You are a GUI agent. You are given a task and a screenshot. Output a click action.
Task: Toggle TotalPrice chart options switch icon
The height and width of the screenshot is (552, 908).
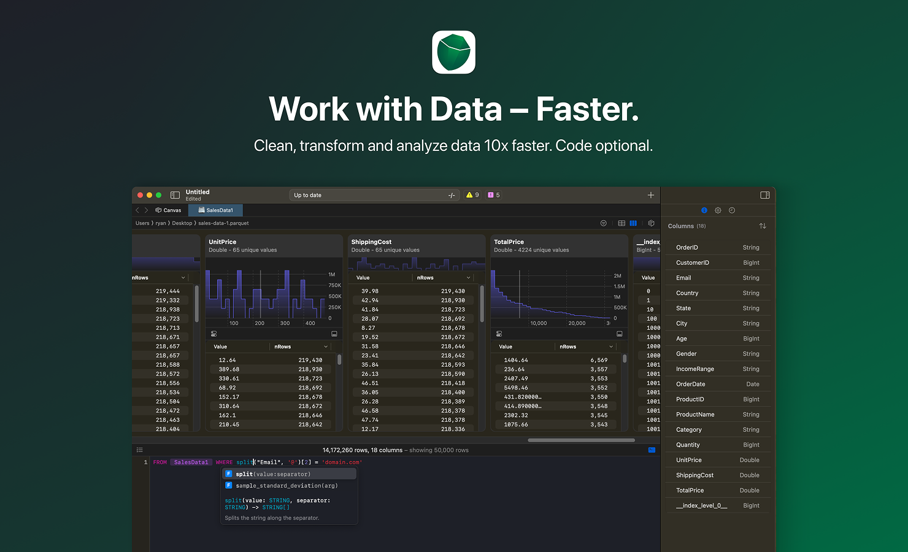499,334
